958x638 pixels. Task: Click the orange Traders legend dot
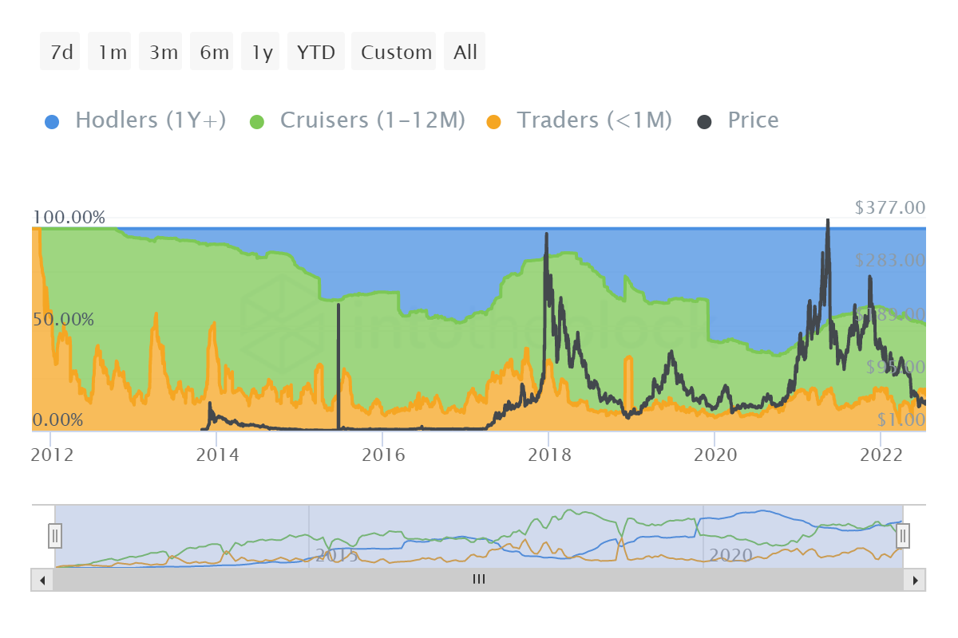[x=494, y=122]
